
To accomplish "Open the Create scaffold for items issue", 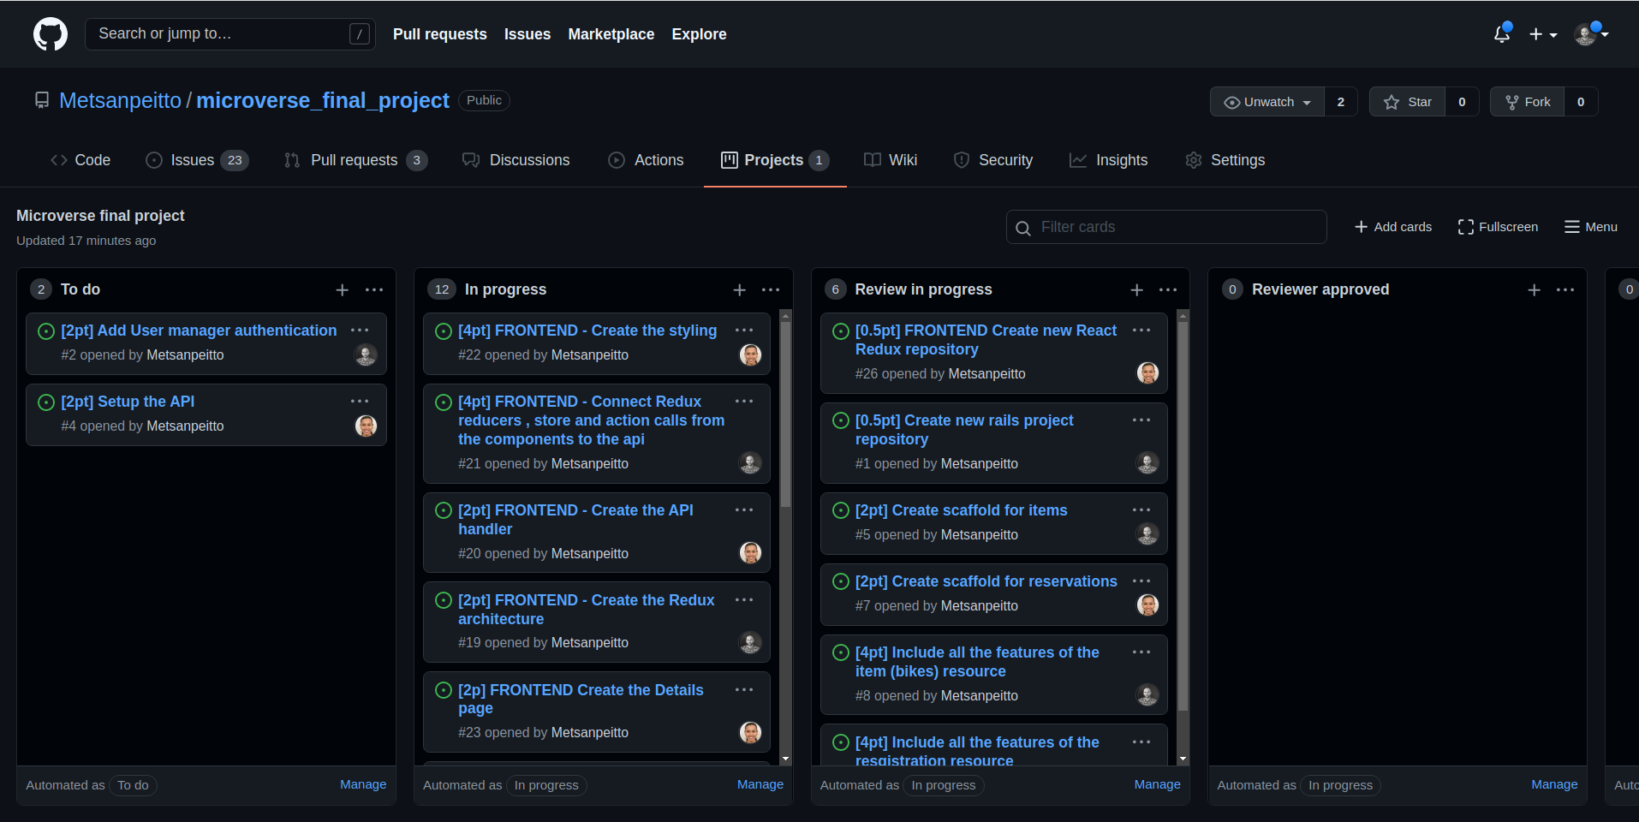I will (961, 510).
